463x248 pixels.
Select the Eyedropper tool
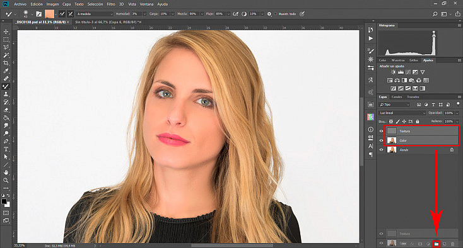tap(6, 70)
